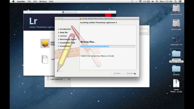Eject Lightroom 4.0 in Finder sidebar
The height and width of the screenshot is (109, 194).
coord(69,79)
